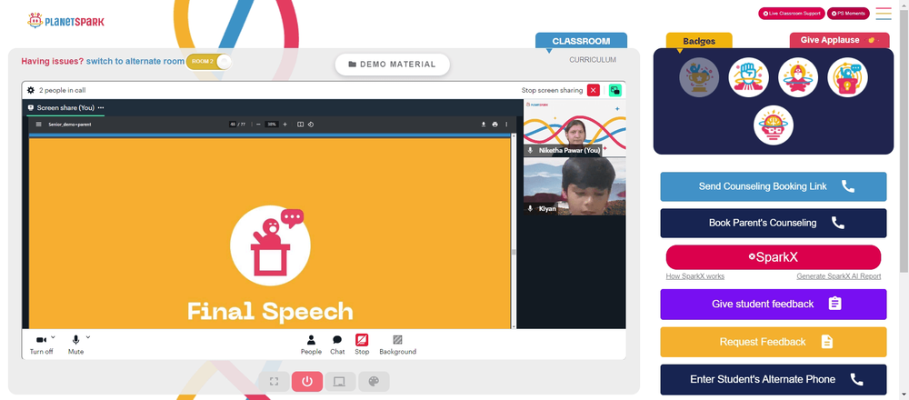Click PS Moments button
The width and height of the screenshot is (909, 400).
[848, 14]
